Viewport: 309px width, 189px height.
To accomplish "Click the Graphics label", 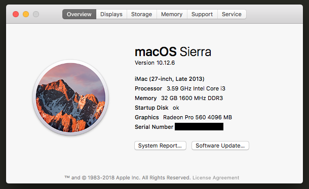I will click(147, 117).
